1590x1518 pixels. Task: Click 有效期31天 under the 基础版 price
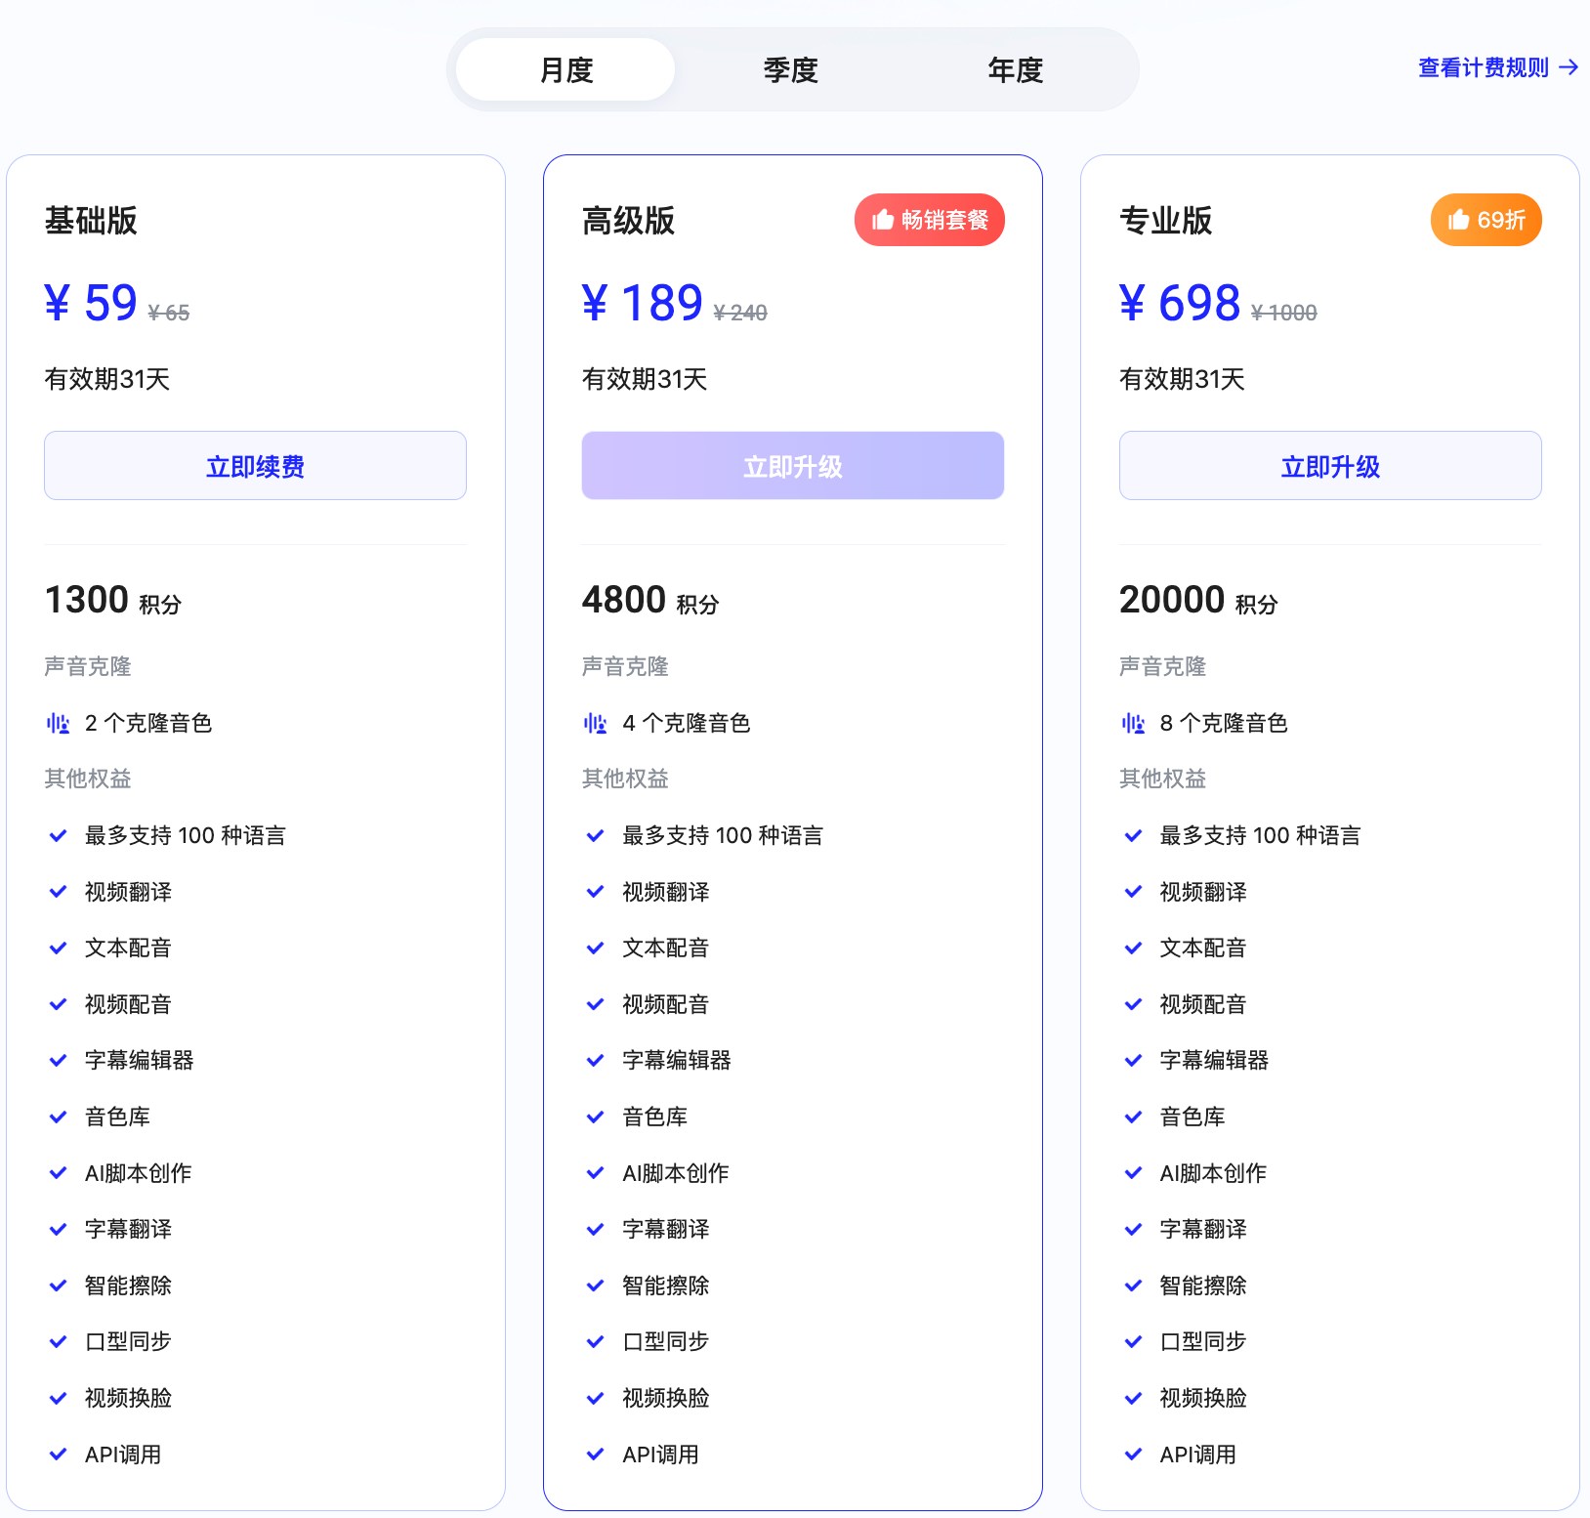[107, 379]
